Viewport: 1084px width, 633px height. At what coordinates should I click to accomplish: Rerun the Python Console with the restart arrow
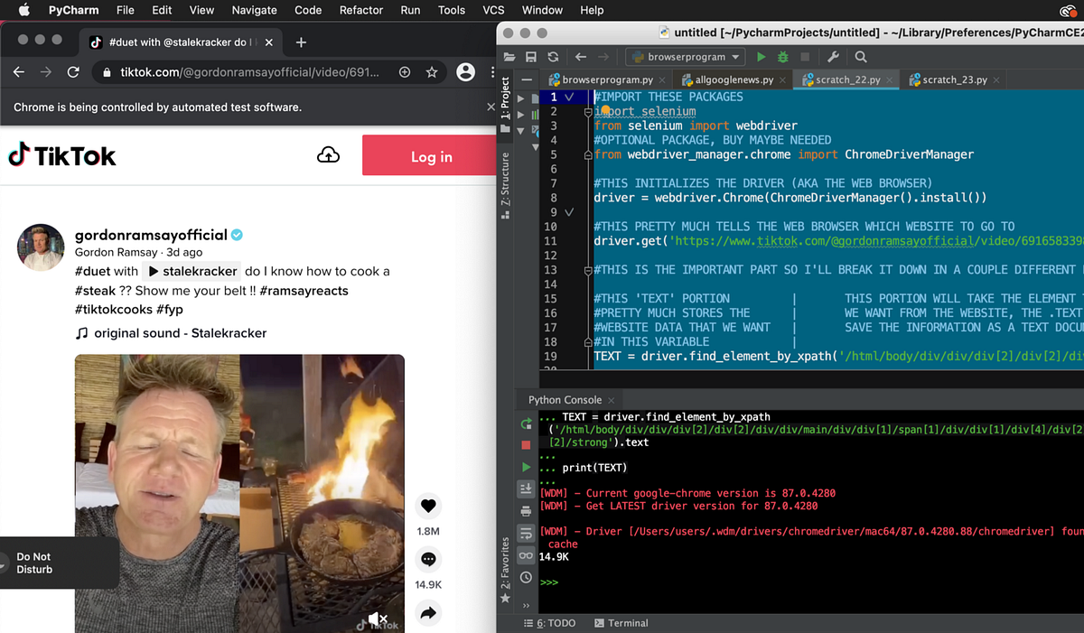click(526, 423)
